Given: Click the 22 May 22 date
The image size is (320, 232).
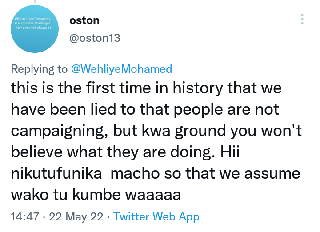Looking at the screenshot, I should click(x=76, y=216).
